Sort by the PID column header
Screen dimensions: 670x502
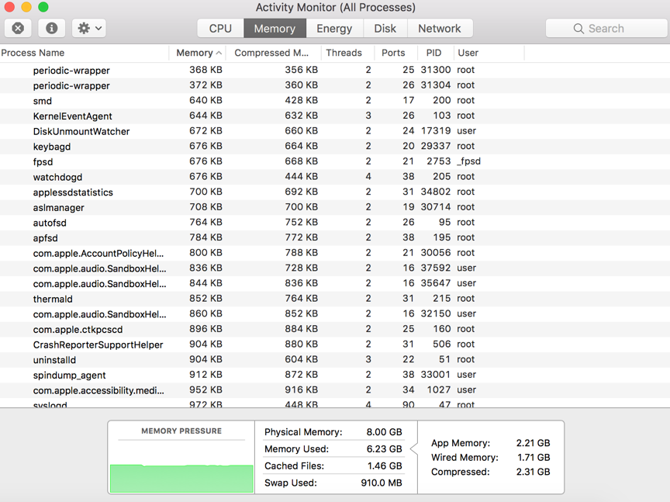coord(433,53)
